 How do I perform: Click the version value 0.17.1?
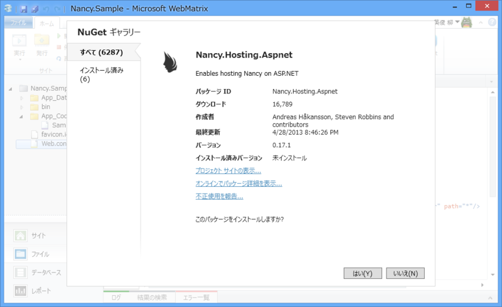coord(281,145)
